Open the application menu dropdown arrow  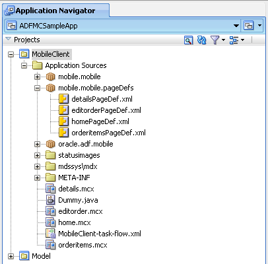[x=259, y=26]
